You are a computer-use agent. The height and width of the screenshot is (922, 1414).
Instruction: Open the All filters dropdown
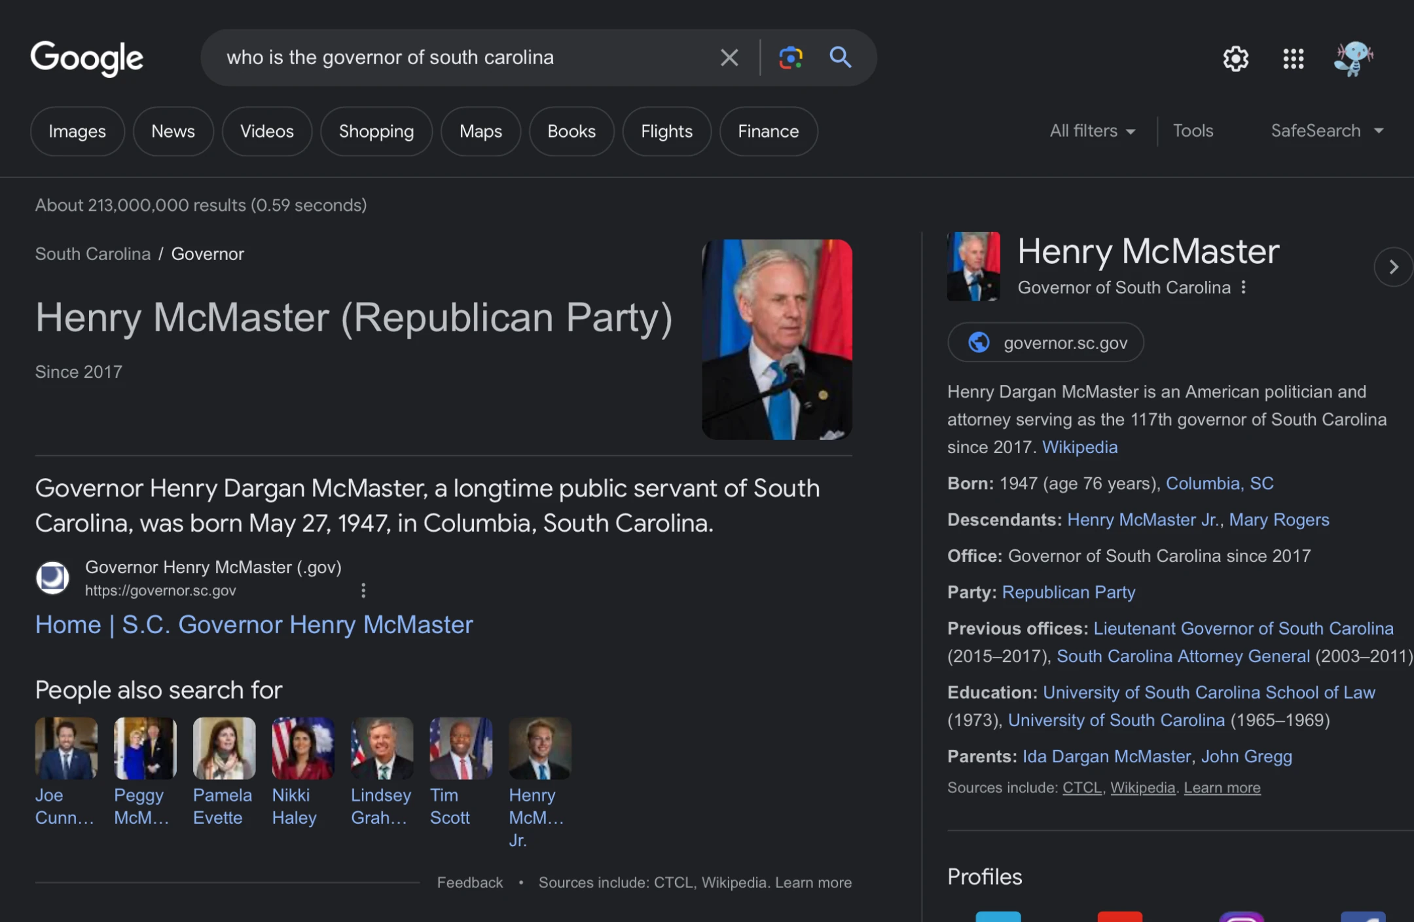click(1091, 131)
